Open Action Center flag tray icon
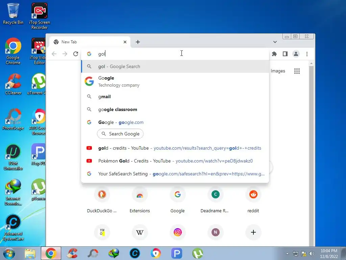Screen dimensions: 346x260 304,254
